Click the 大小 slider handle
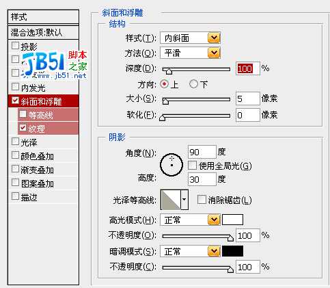Viewport: 330px width, 288px height. pyautogui.click(x=165, y=101)
